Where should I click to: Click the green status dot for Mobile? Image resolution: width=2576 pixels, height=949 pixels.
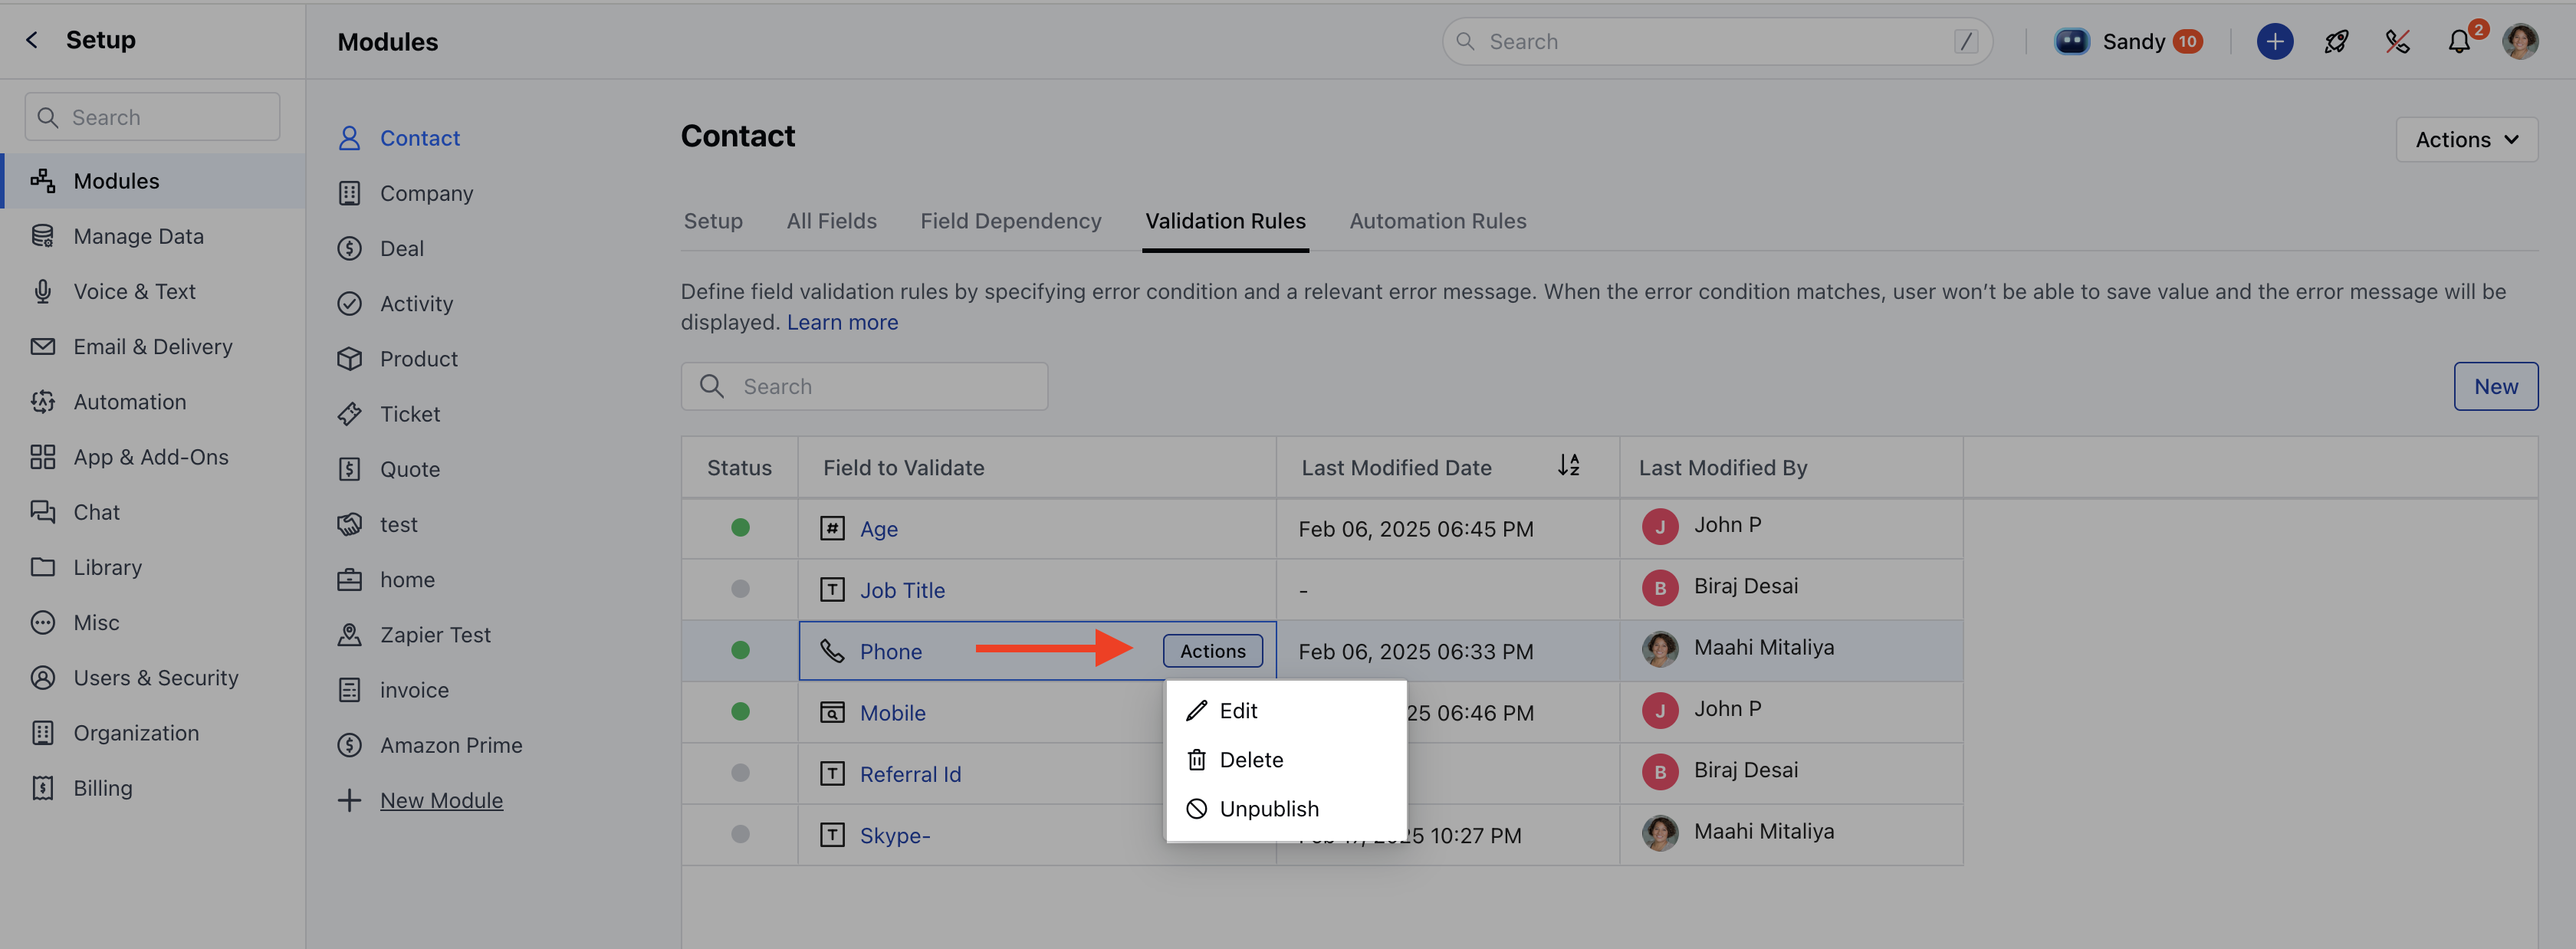pyautogui.click(x=740, y=712)
